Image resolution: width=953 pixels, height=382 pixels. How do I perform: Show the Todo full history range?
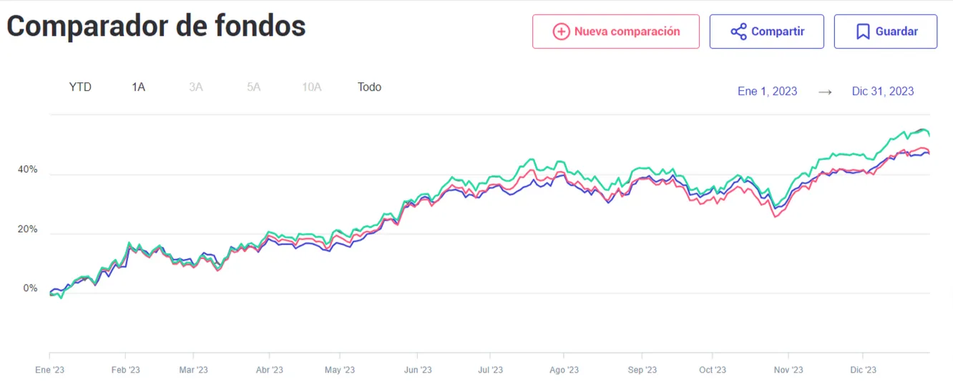pos(369,87)
